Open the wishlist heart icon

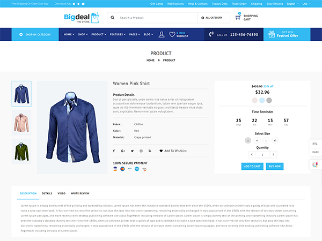point(172,34)
